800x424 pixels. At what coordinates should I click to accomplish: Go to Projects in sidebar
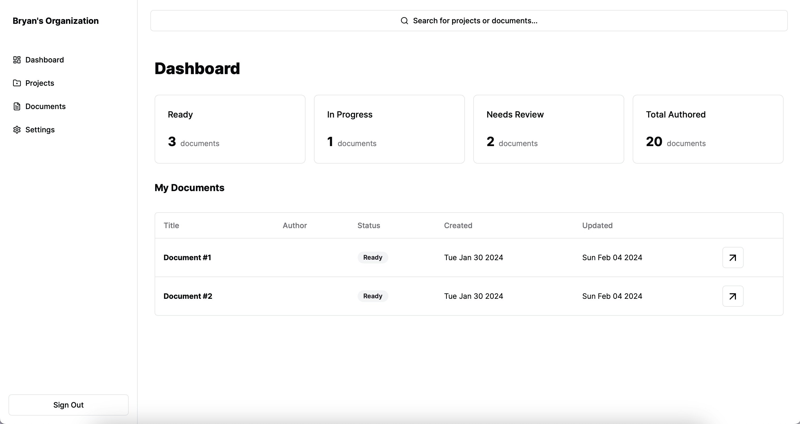point(40,83)
